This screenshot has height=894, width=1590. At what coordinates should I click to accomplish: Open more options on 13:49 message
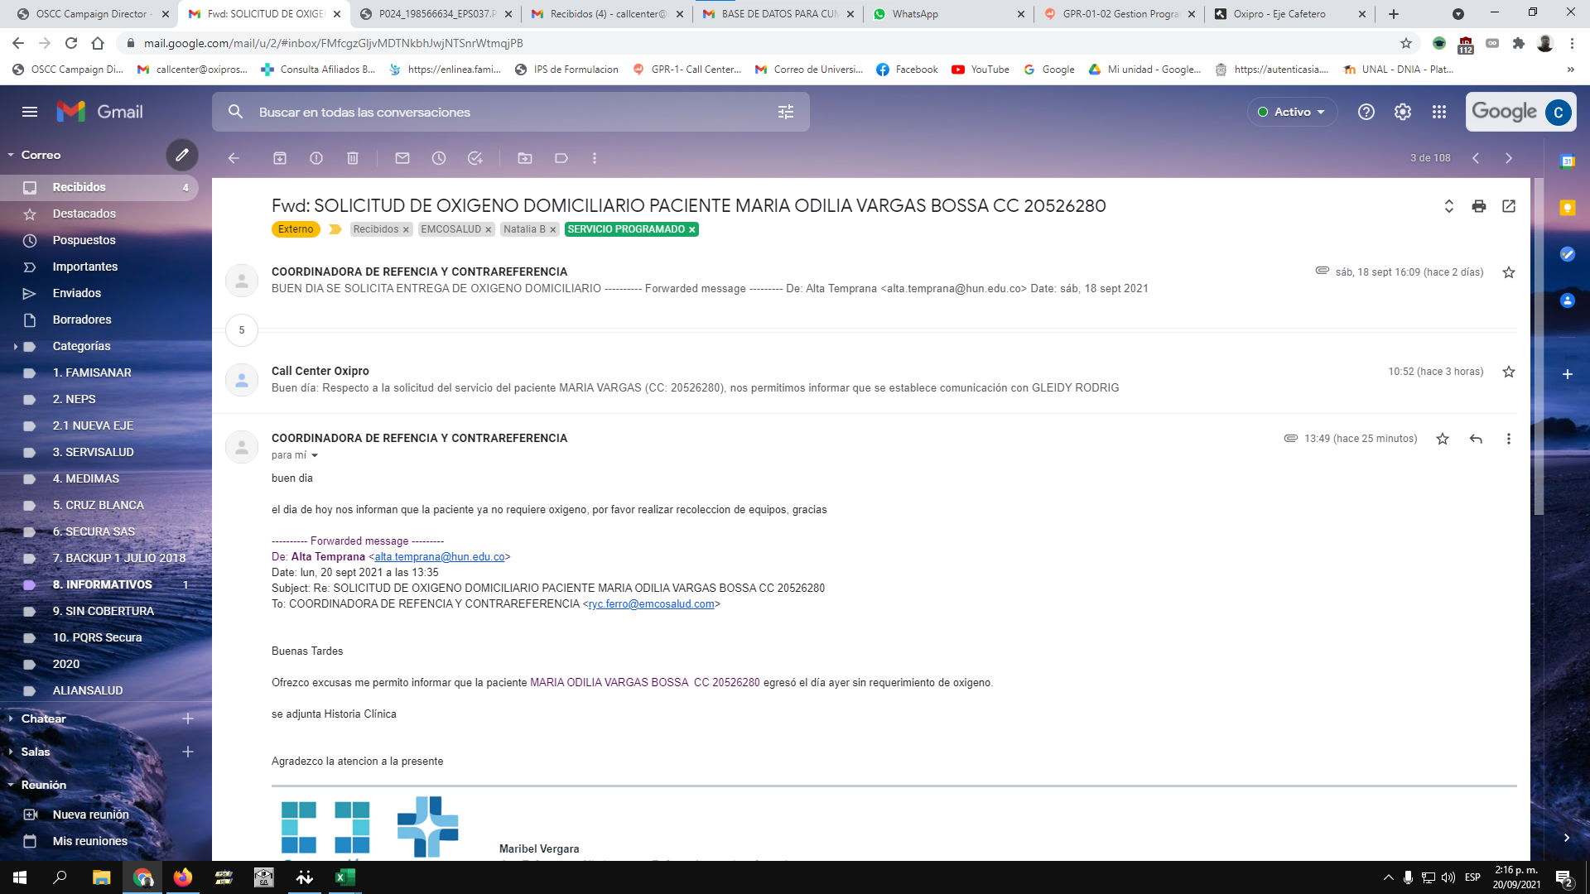tap(1509, 439)
